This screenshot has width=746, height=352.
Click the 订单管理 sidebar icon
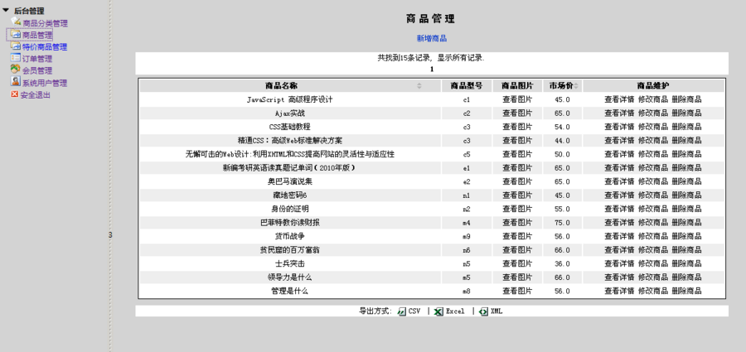coord(15,58)
